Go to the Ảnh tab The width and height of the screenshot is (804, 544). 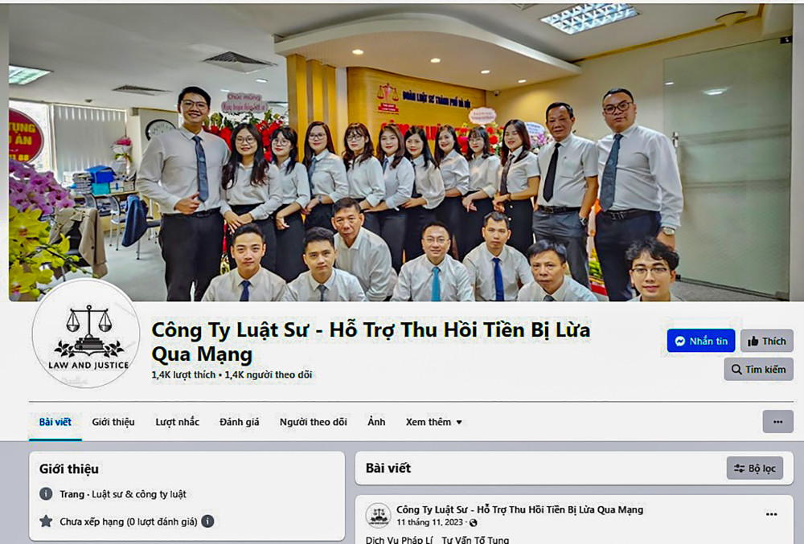[376, 422]
